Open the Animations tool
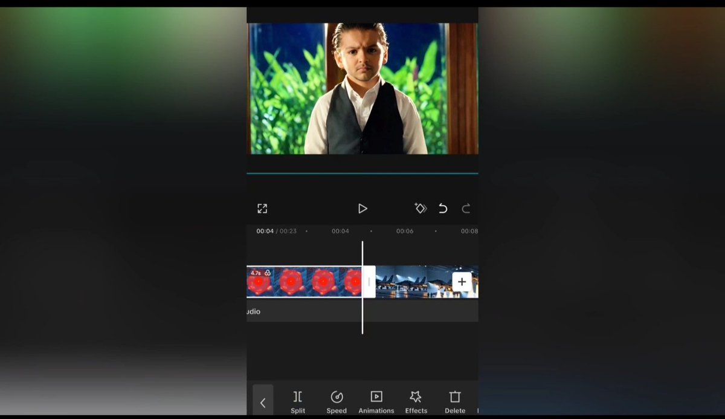Image resolution: width=725 pixels, height=419 pixels. pos(376,402)
